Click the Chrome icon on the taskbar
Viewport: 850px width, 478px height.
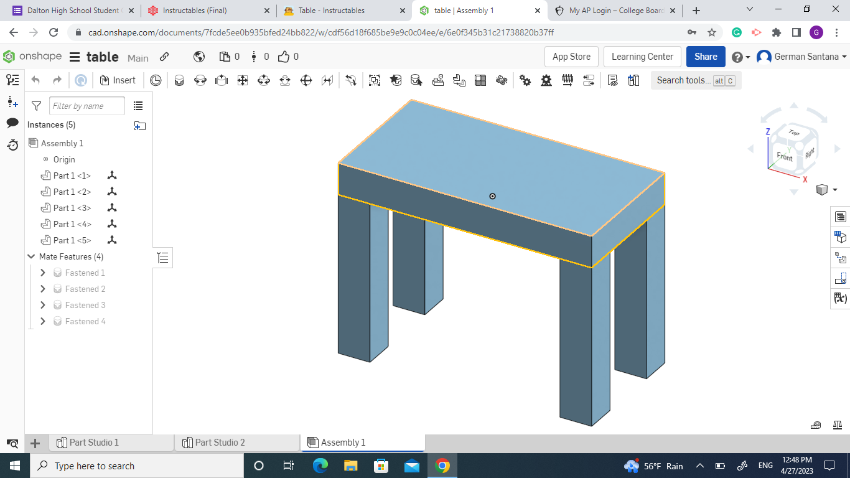click(x=442, y=466)
